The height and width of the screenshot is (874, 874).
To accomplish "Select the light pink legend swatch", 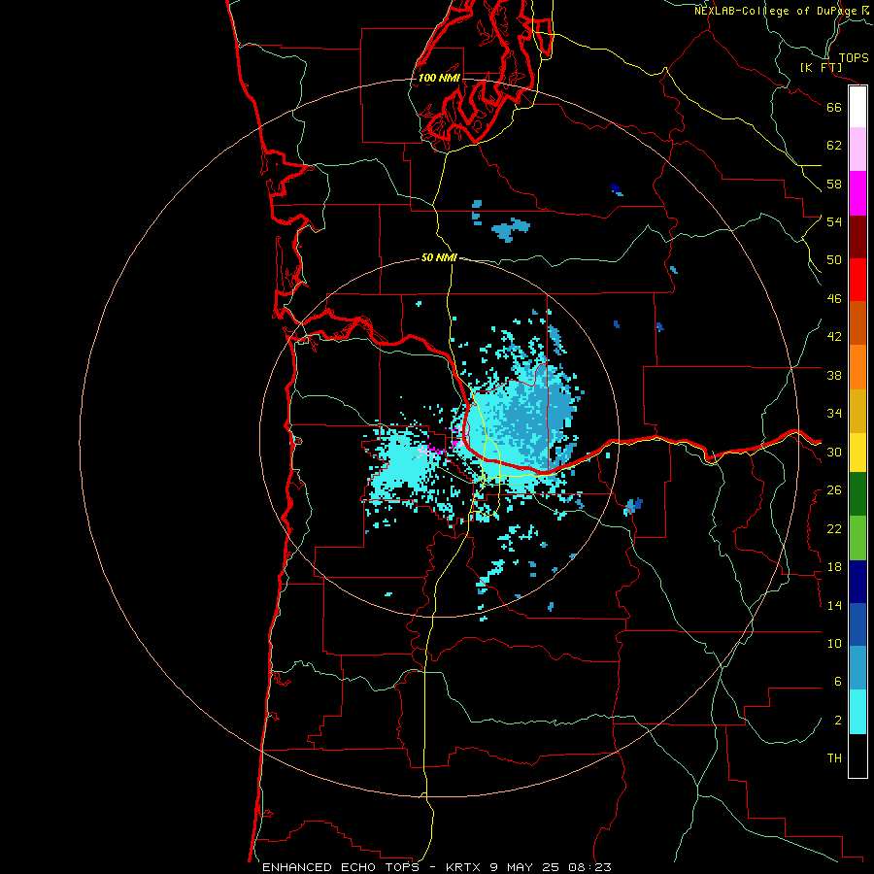I will click(x=857, y=150).
